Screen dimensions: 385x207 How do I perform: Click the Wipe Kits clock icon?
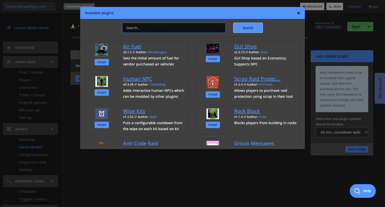tap(102, 114)
